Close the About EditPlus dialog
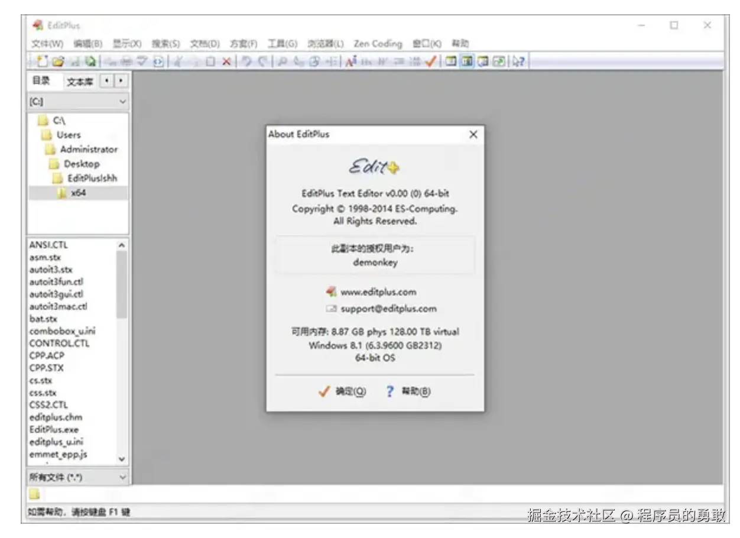Image resolution: width=740 pixels, height=538 pixels. [473, 134]
